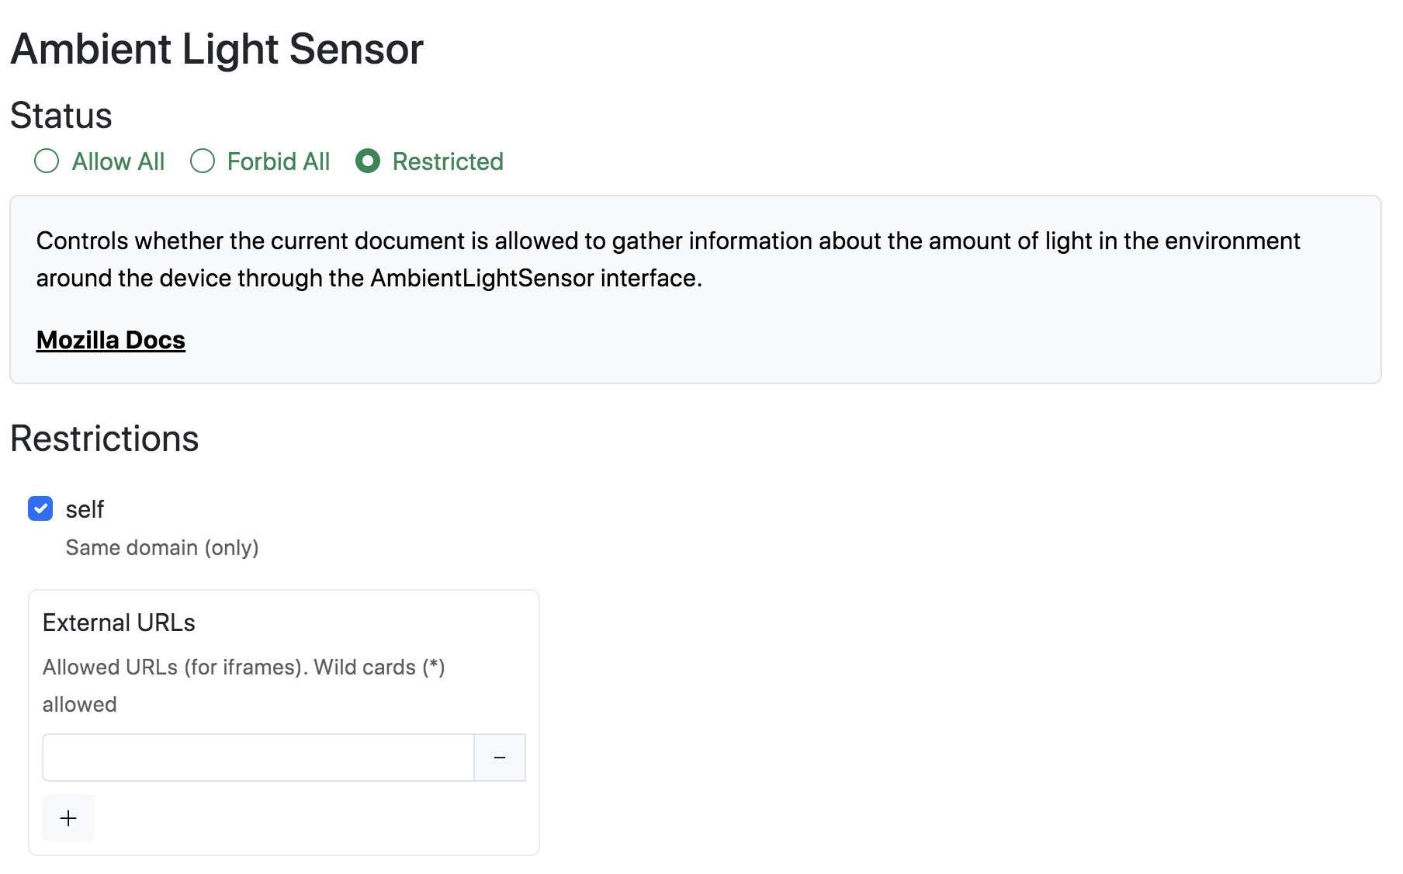This screenshot has width=1403, height=874.
Task: Click the minus icon to remove URL field
Action: [x=500, y=758]
